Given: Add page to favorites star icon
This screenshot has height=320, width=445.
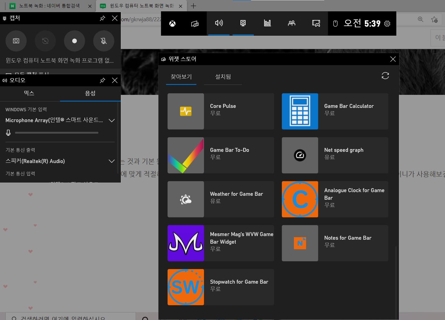Looking at the screenshot, I should click(x=434, y=19).
